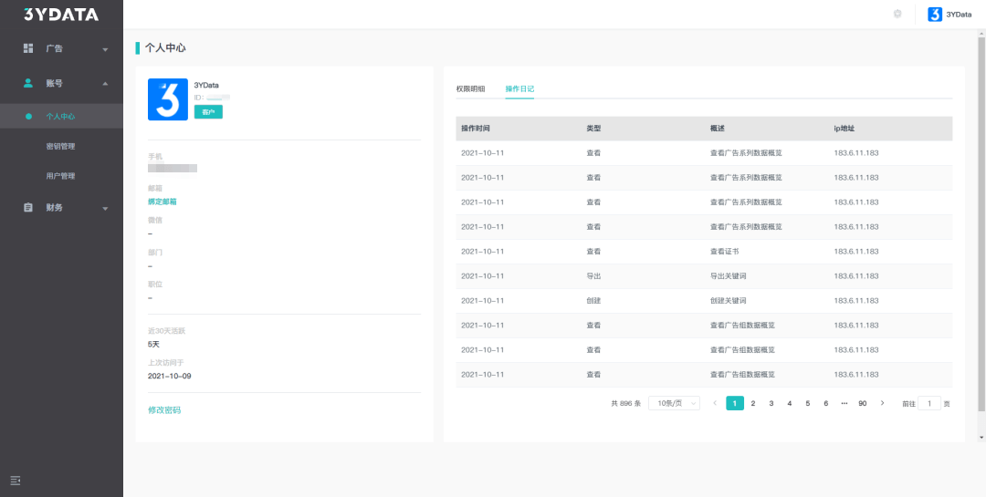The width and height of the screenshot is (986, 497).
Task: Collapse the 账号 menu chevron
Action: coord(105,84)
